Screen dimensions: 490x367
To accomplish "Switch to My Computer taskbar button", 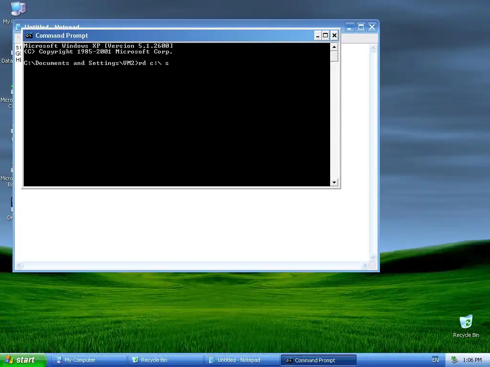I will coord(89,360).
